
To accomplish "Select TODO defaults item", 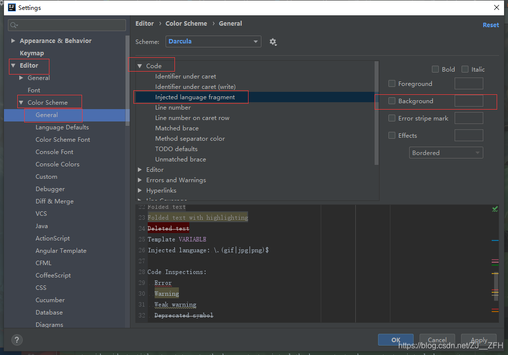I will pyautogui.click(x=176, y=149).
